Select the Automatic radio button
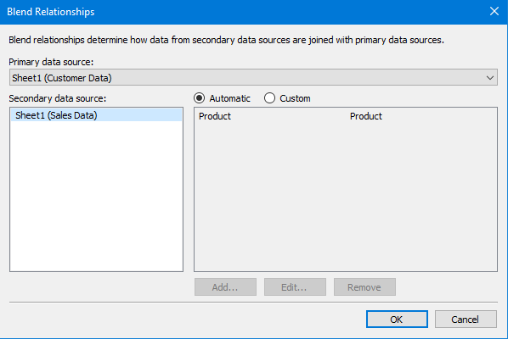Screen dimensions: 508x339 tap(199, 98)
